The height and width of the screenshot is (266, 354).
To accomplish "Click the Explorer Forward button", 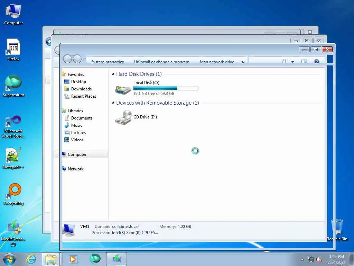I will 77,59.
